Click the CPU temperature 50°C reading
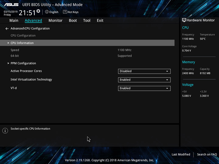The image size is (219, 164). pos(203,39)
